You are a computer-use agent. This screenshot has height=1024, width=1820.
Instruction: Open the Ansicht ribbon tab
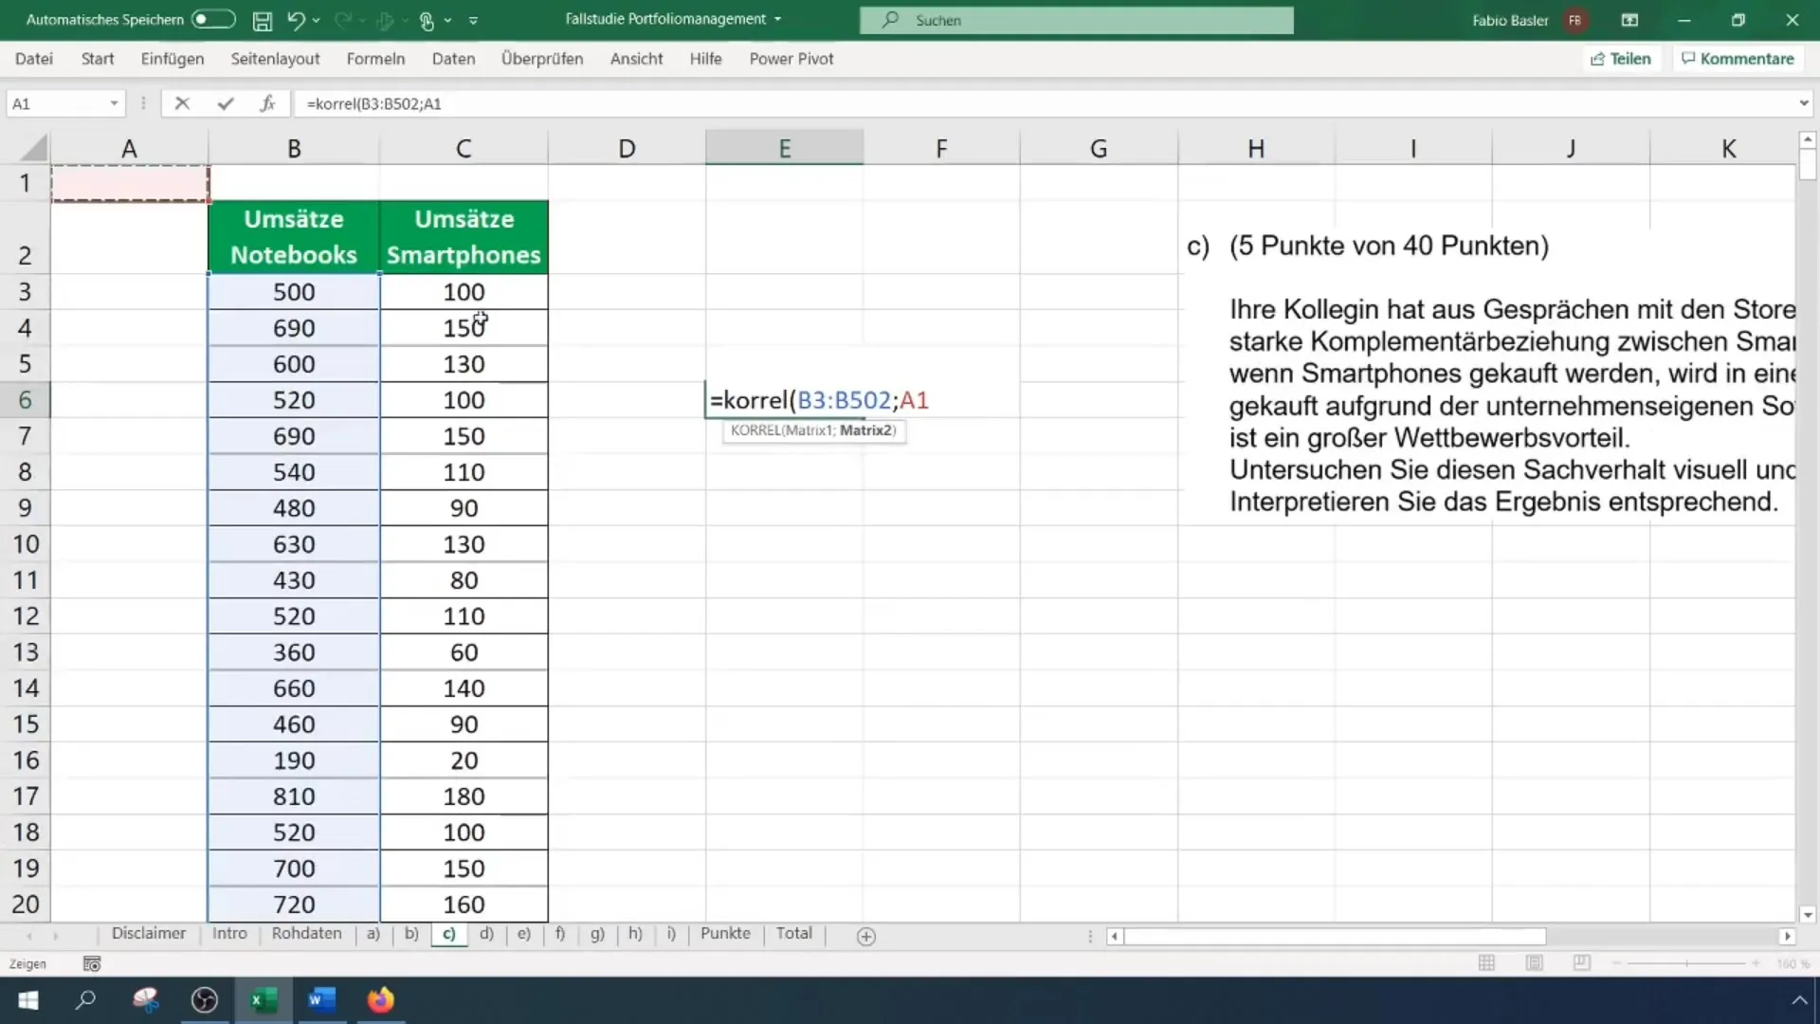pos(636,59)
